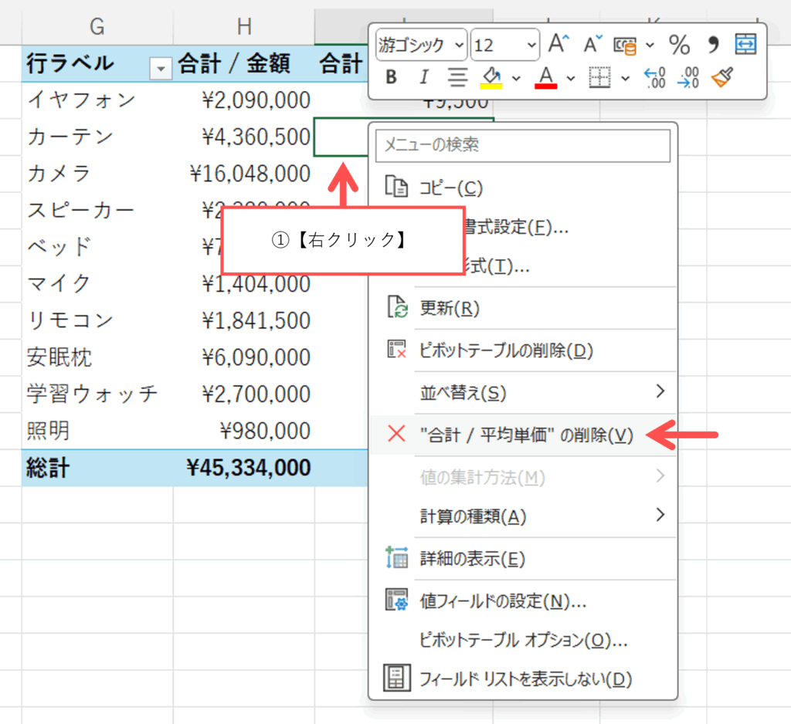Apply the red font color
The height and width of the screenshot is (724, 791).
tap(546, 77)
